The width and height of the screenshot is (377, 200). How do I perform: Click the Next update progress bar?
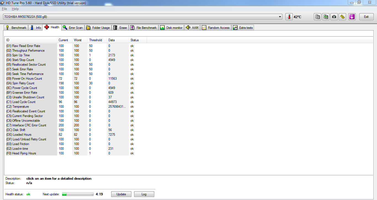(x=78, y=194)
